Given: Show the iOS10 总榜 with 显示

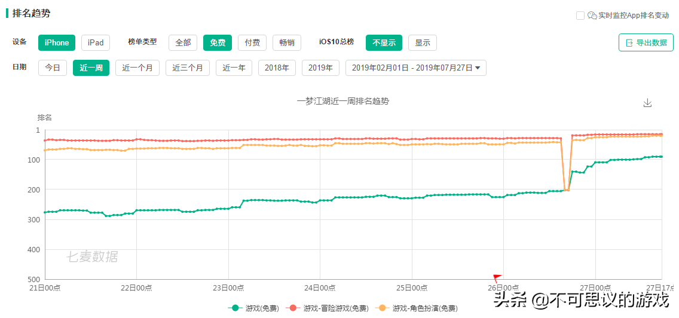Looking at the screenshot, I should tap(423, 42).
